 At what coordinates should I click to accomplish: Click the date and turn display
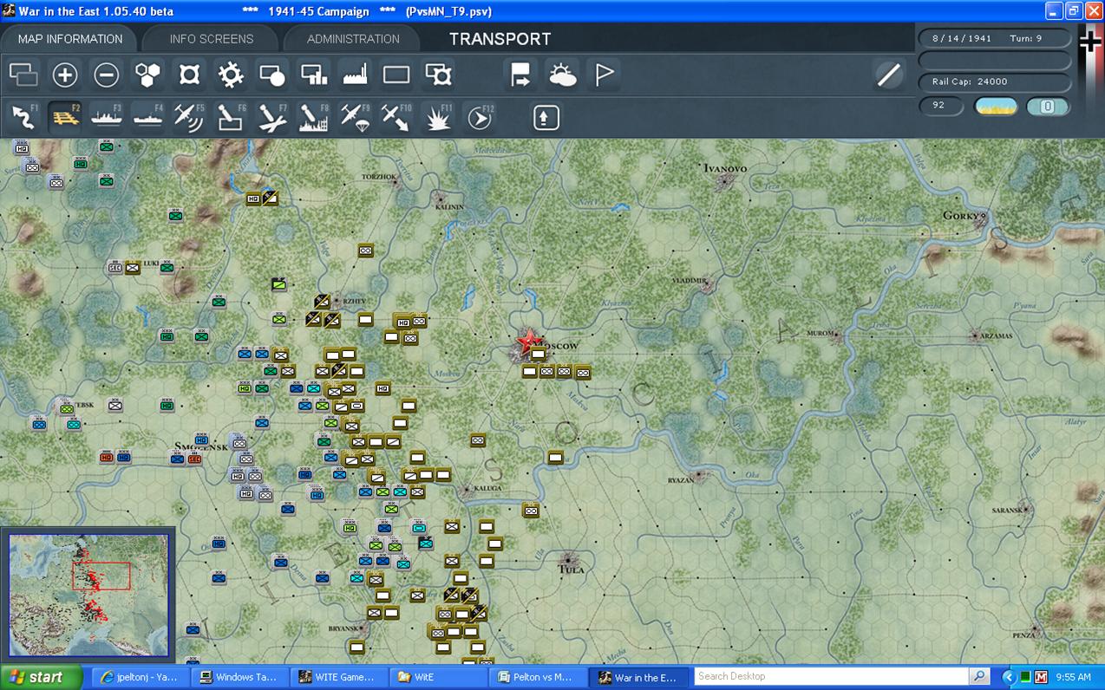point(995,39)
